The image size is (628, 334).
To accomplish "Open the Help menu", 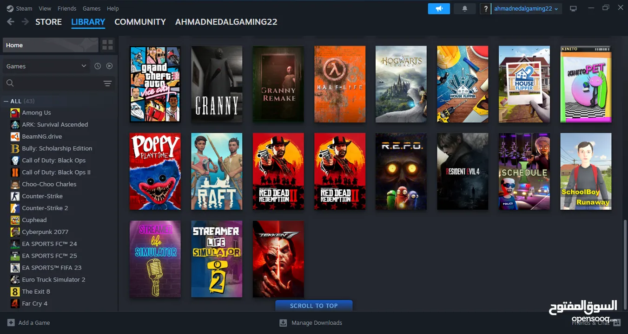I will 113,8.
